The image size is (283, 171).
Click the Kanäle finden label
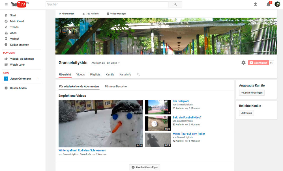tap(18, 88)
